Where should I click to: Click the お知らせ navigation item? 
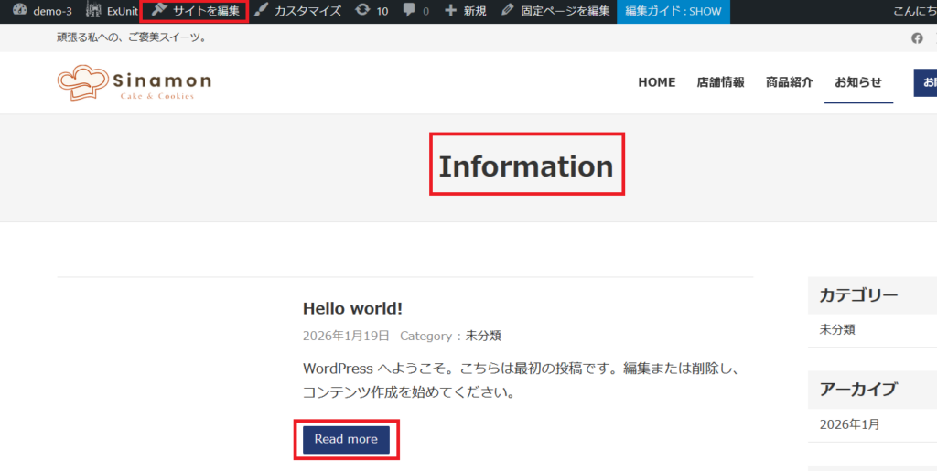[x=857, y=82]
